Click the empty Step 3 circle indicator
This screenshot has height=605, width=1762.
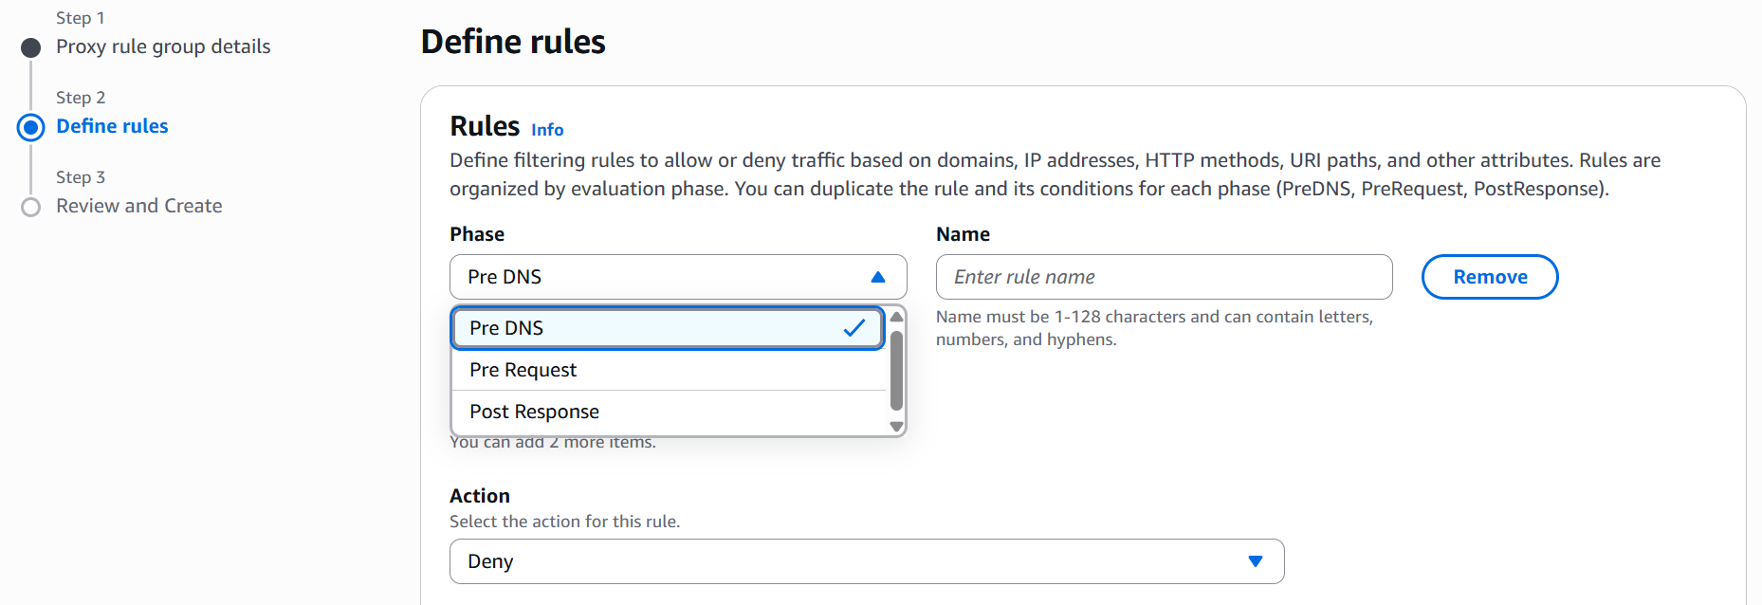pos(31,207)
